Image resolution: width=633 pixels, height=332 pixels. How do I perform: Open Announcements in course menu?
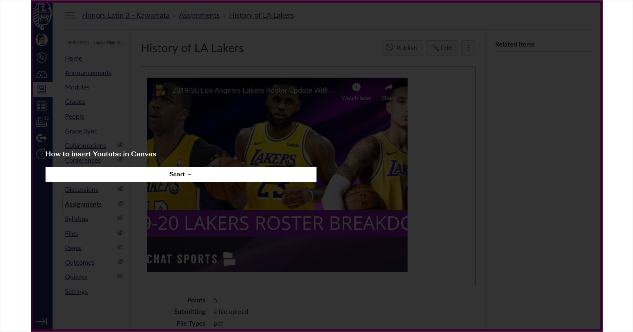(x=88, y=73)
